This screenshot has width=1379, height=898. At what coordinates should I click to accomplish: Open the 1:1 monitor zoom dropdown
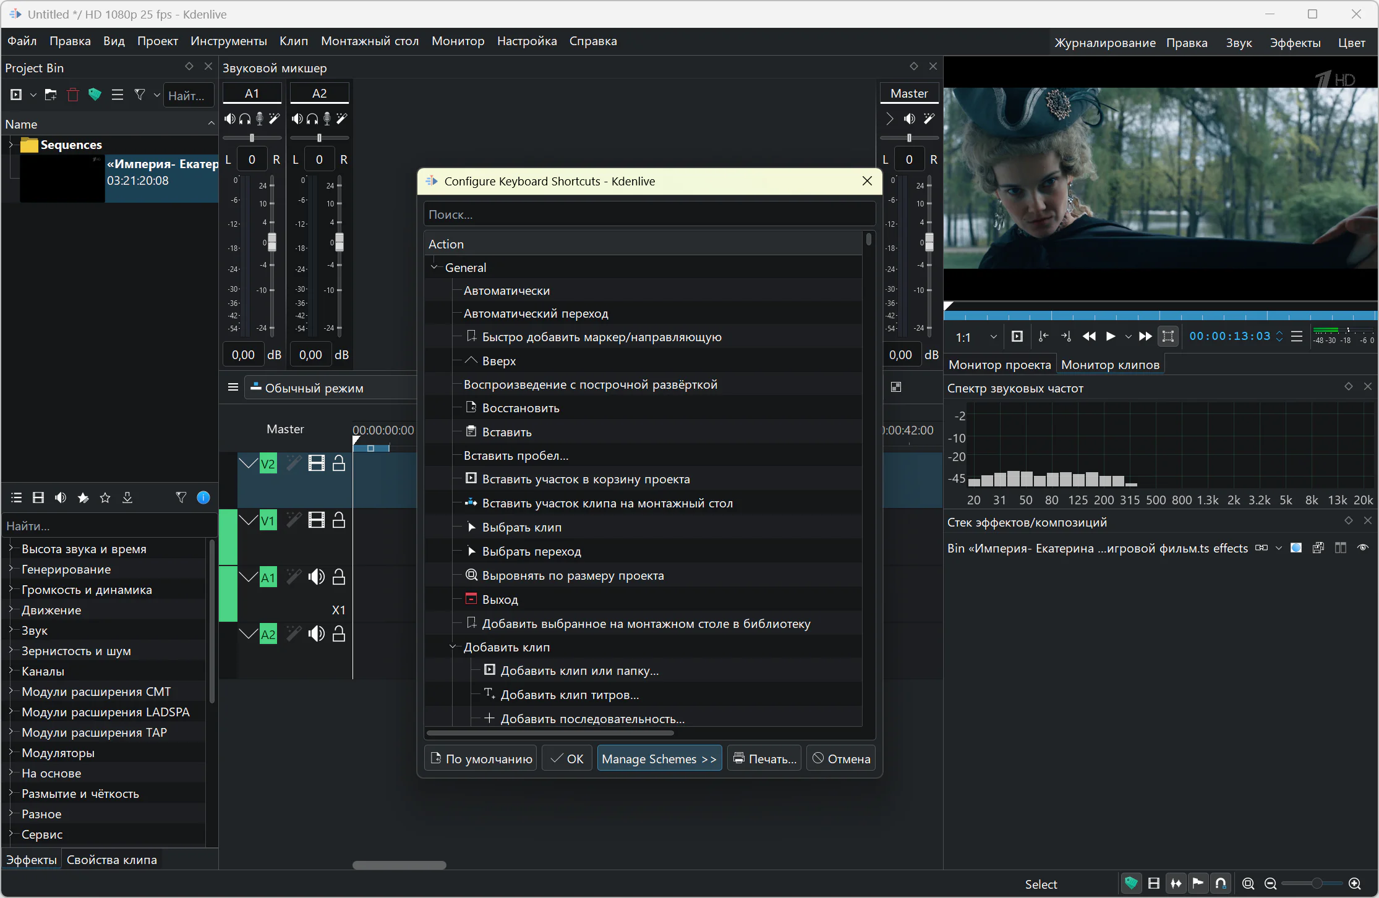click(993, 337)
